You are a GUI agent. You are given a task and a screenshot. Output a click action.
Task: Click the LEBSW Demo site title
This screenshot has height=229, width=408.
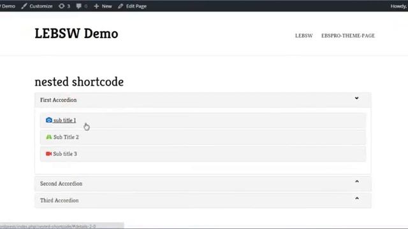tap(76, 34)
